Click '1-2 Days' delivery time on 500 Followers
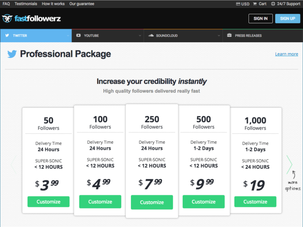303x227 pixels. (204, 148)
